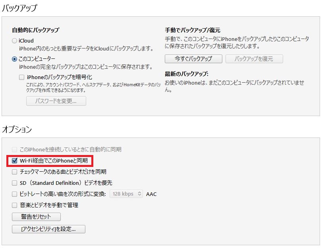The width and height of the screenshot is (324, 250).
Task: Click the text starting これにより、アカウントパスワード
Action: tap(93, 87)
